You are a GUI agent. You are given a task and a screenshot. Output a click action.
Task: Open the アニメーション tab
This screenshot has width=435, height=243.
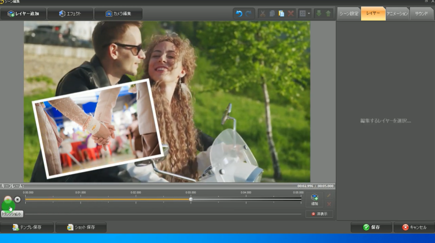397,14
